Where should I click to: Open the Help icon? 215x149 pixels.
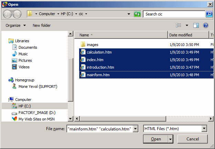click(206, 25)
